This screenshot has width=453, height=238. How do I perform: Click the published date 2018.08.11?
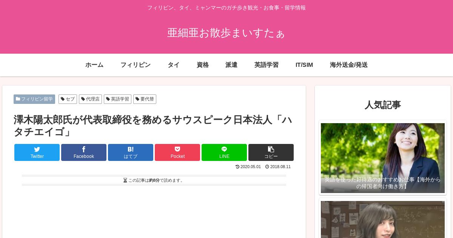(280, 167)
